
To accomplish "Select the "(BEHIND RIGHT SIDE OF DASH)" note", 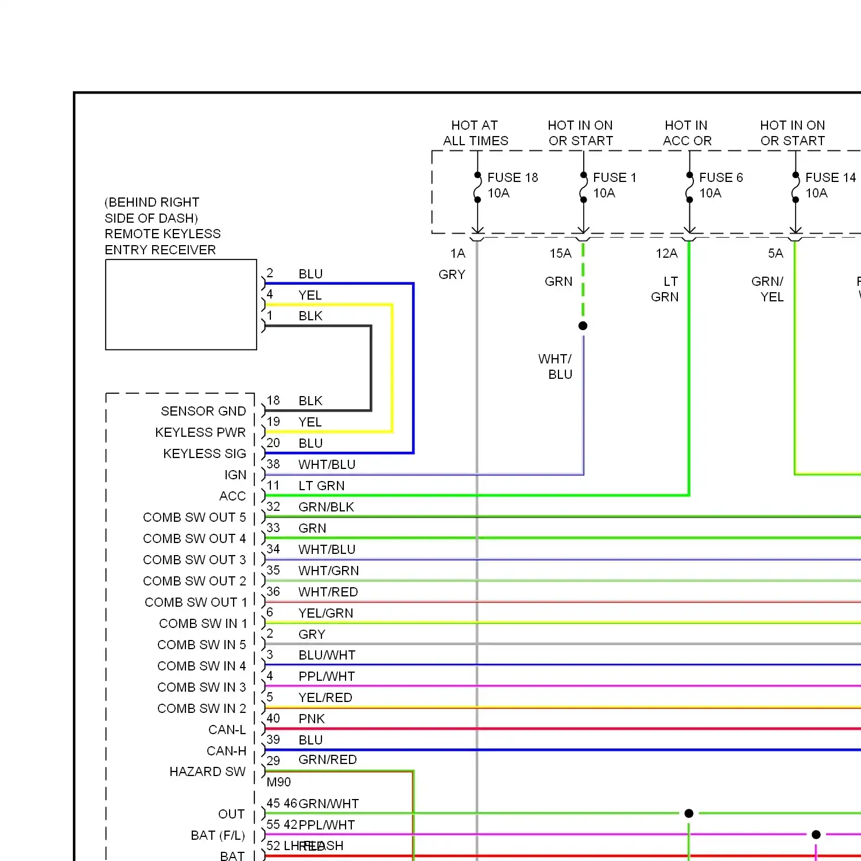I will [x=152, y=210].
